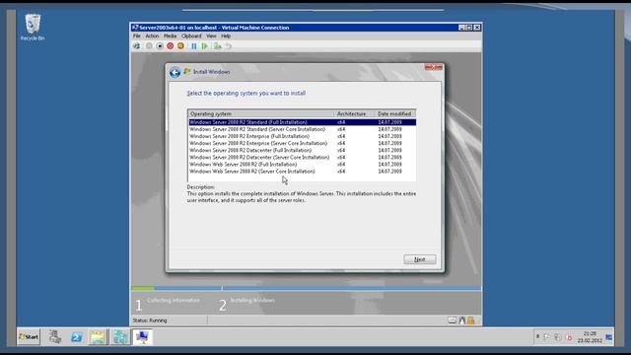Close the Install Windows dialog

pyautogui.click(x=434, y=67)
